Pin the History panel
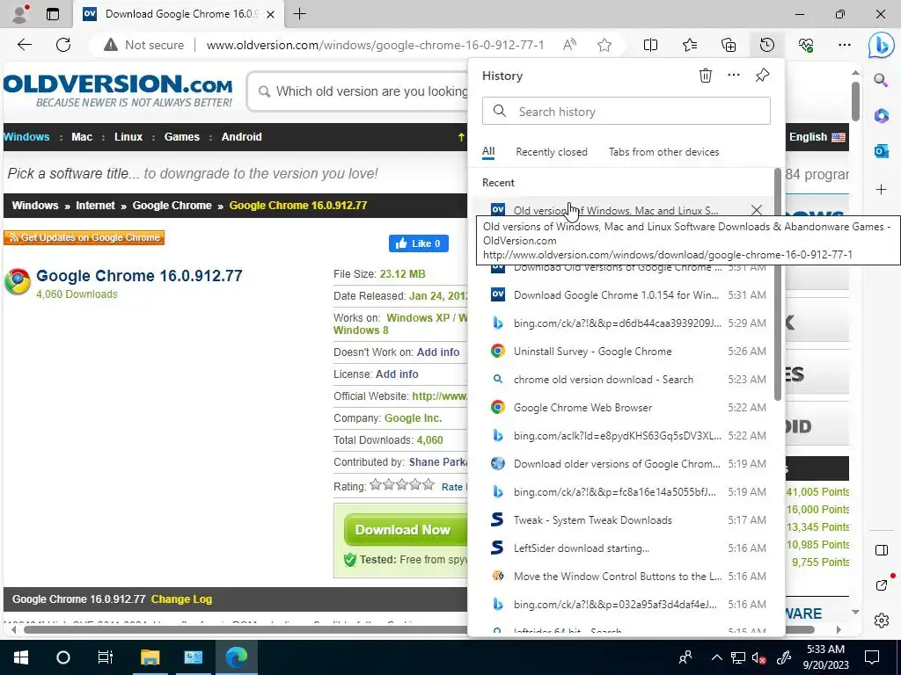The height and width of the screenshot is (675, 901). [762, 76]
